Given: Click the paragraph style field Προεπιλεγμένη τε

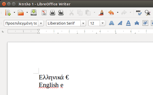Looking at the screenshot, I should (21, 23).
